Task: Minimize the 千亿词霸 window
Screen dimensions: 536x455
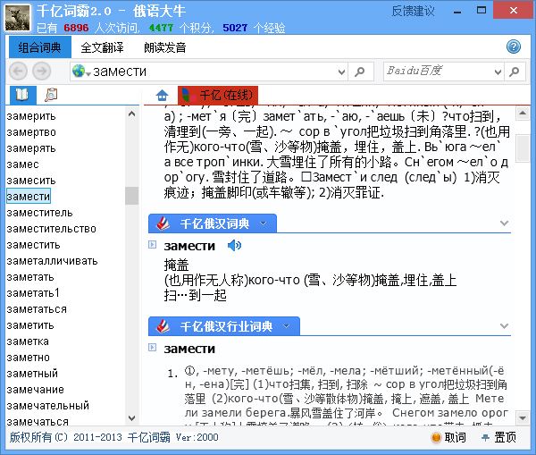Action: coord(457,11)
